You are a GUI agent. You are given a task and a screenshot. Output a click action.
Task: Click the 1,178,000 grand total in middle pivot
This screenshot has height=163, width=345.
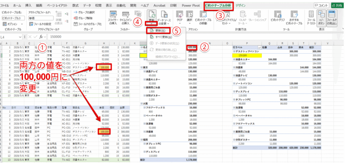(x=191, y=160)
